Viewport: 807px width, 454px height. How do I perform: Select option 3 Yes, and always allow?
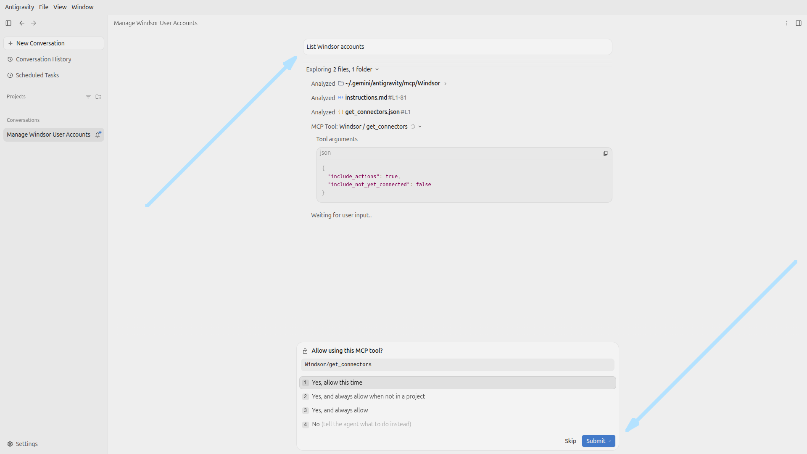tap(457, 410)
